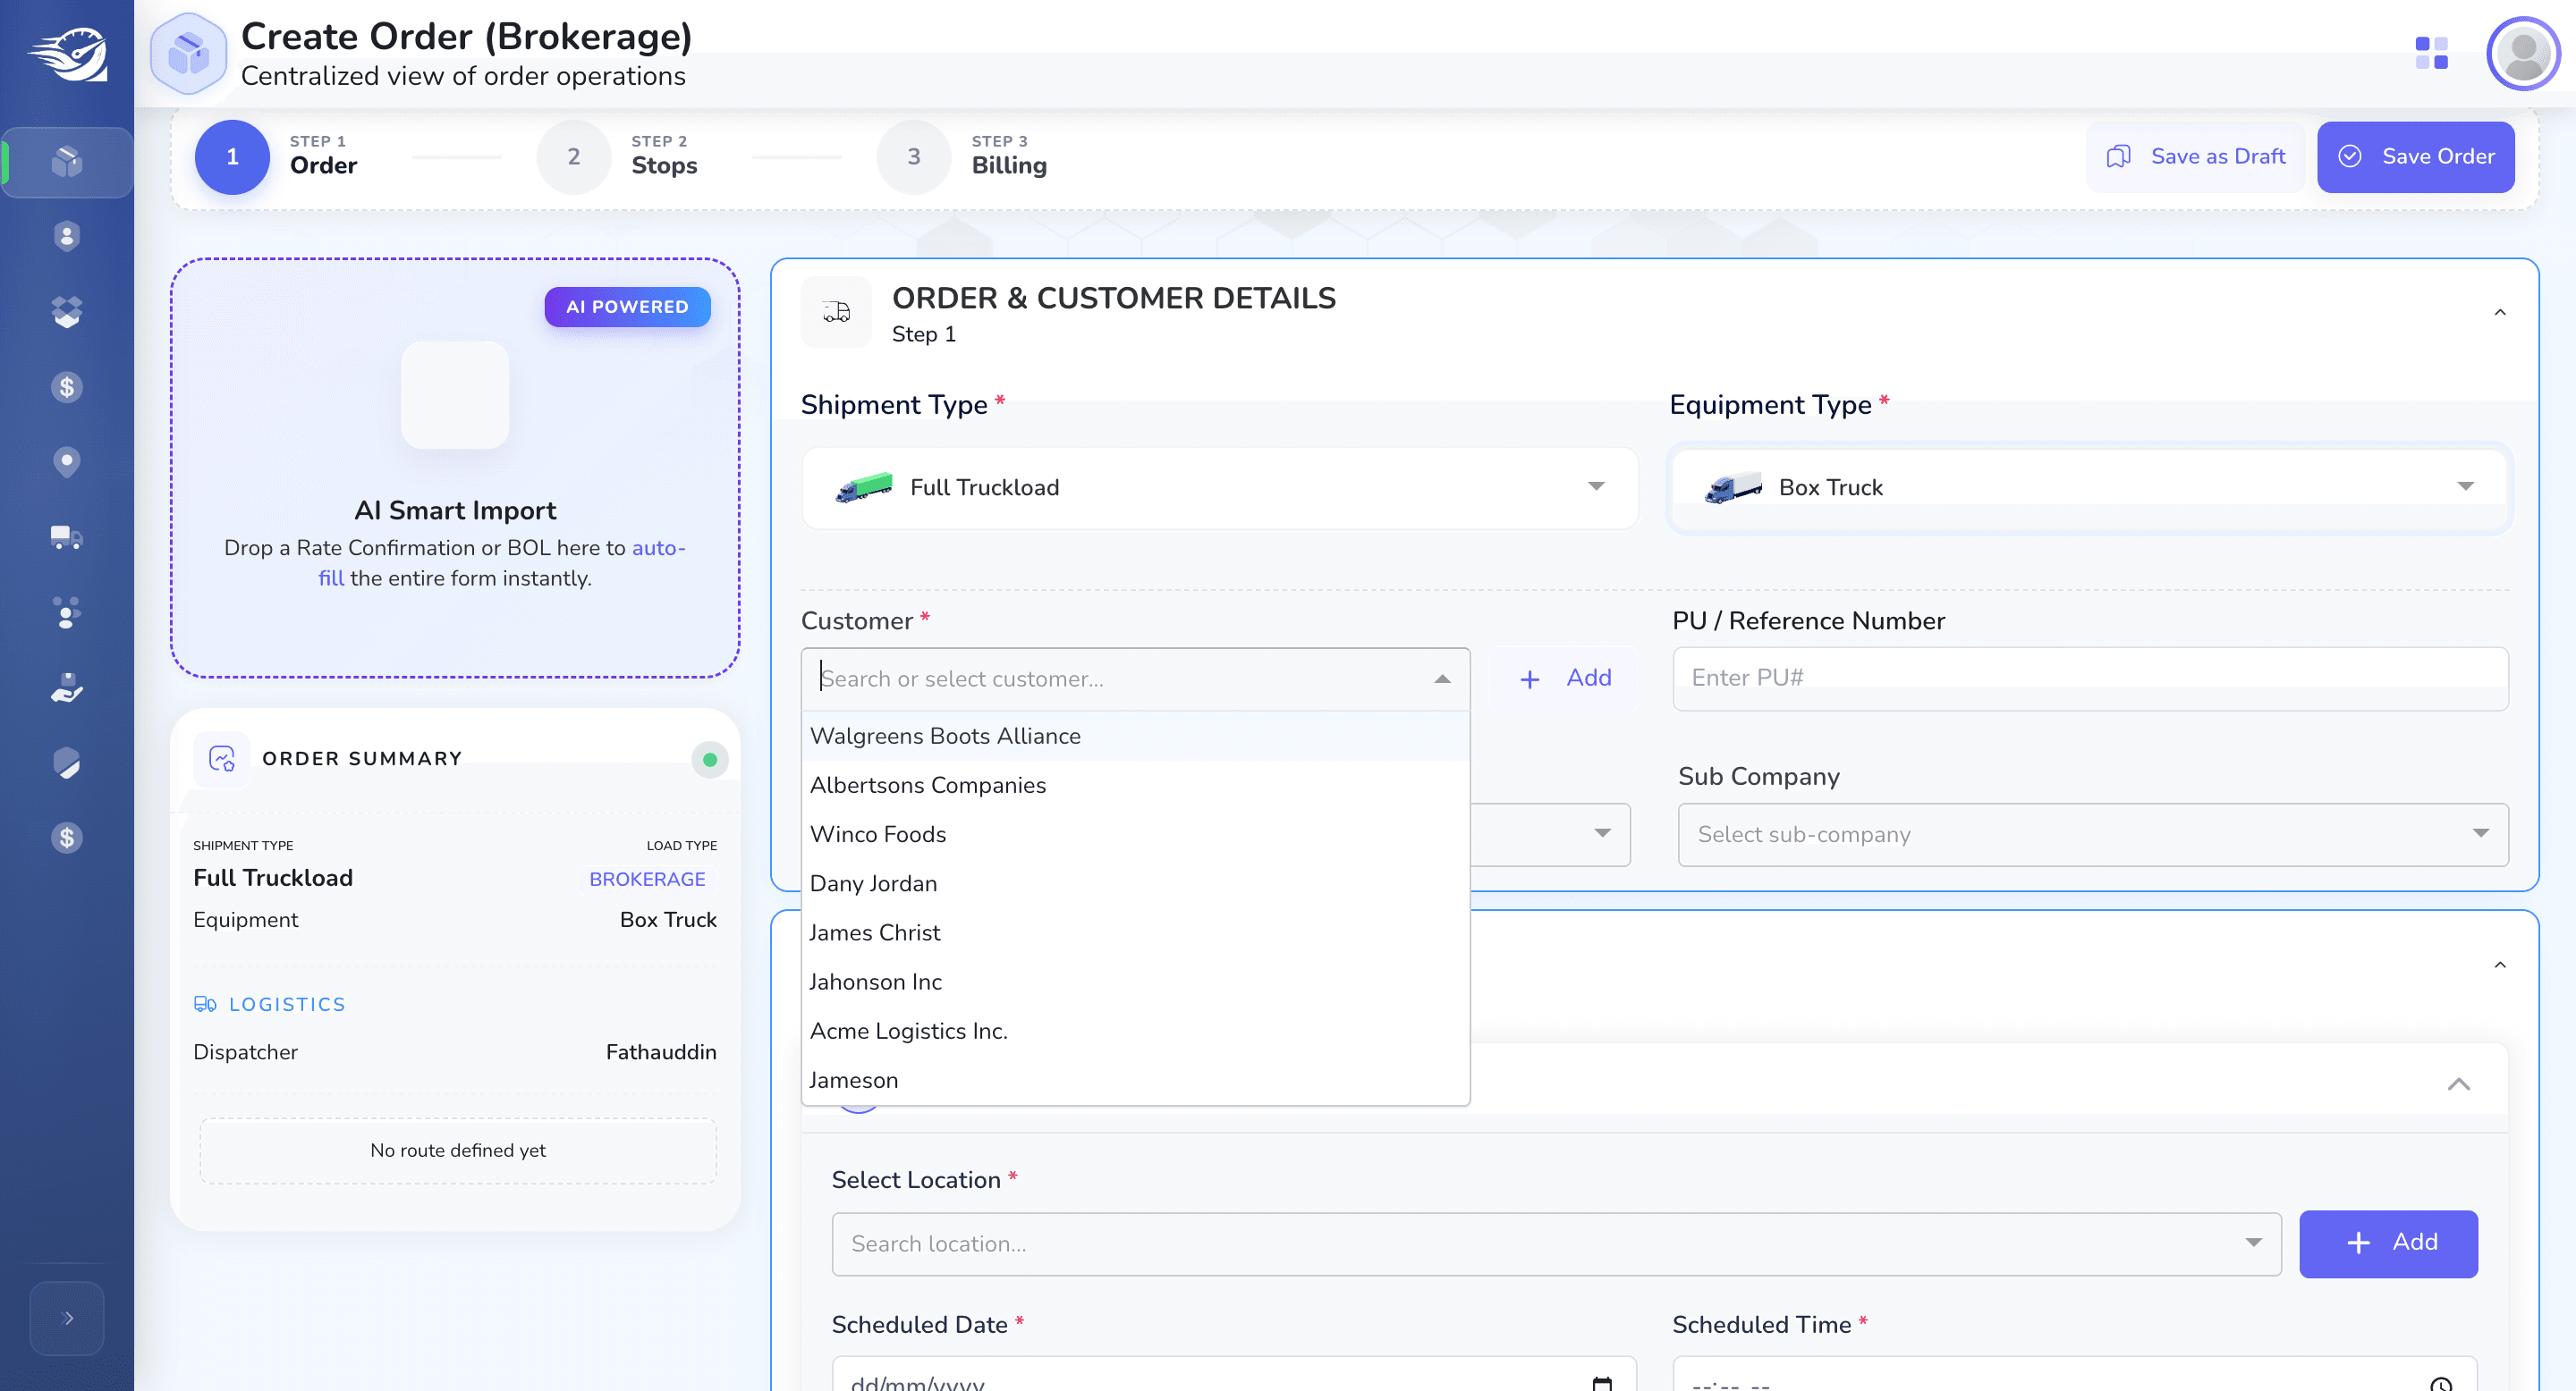Click the Order Summary header icon
2576x1391 pixels.
point(221,758)
